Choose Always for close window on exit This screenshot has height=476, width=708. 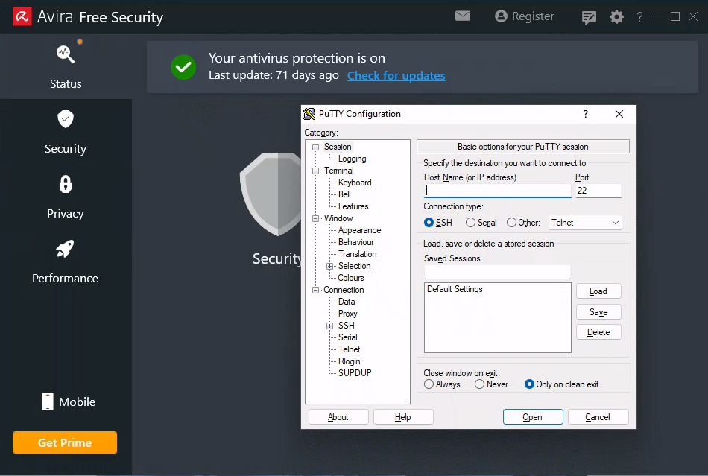(x=429, y=384)
